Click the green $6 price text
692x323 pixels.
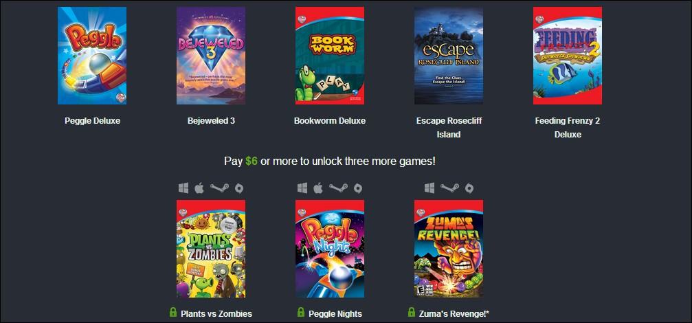pyautogui.click(x=252, y=161)
